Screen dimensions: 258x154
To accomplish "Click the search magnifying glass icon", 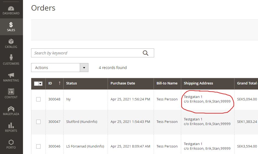I will pos(145,53).
